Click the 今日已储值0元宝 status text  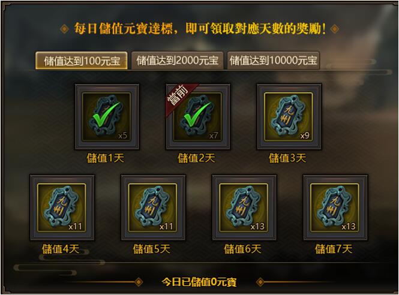click(199, 282)
